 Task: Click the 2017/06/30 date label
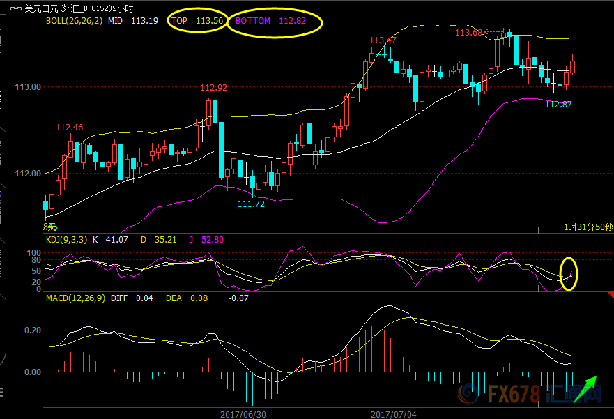click(x=243, y=414)
